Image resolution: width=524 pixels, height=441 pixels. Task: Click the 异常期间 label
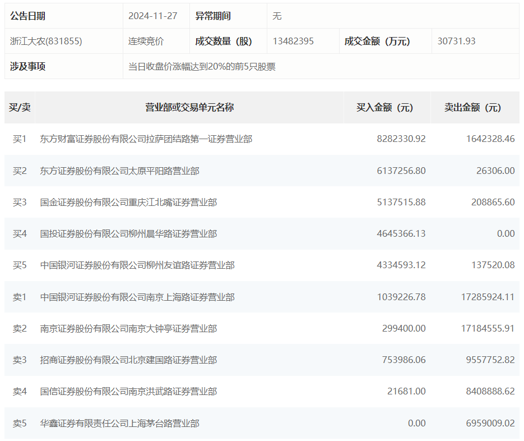pos(213,16)
